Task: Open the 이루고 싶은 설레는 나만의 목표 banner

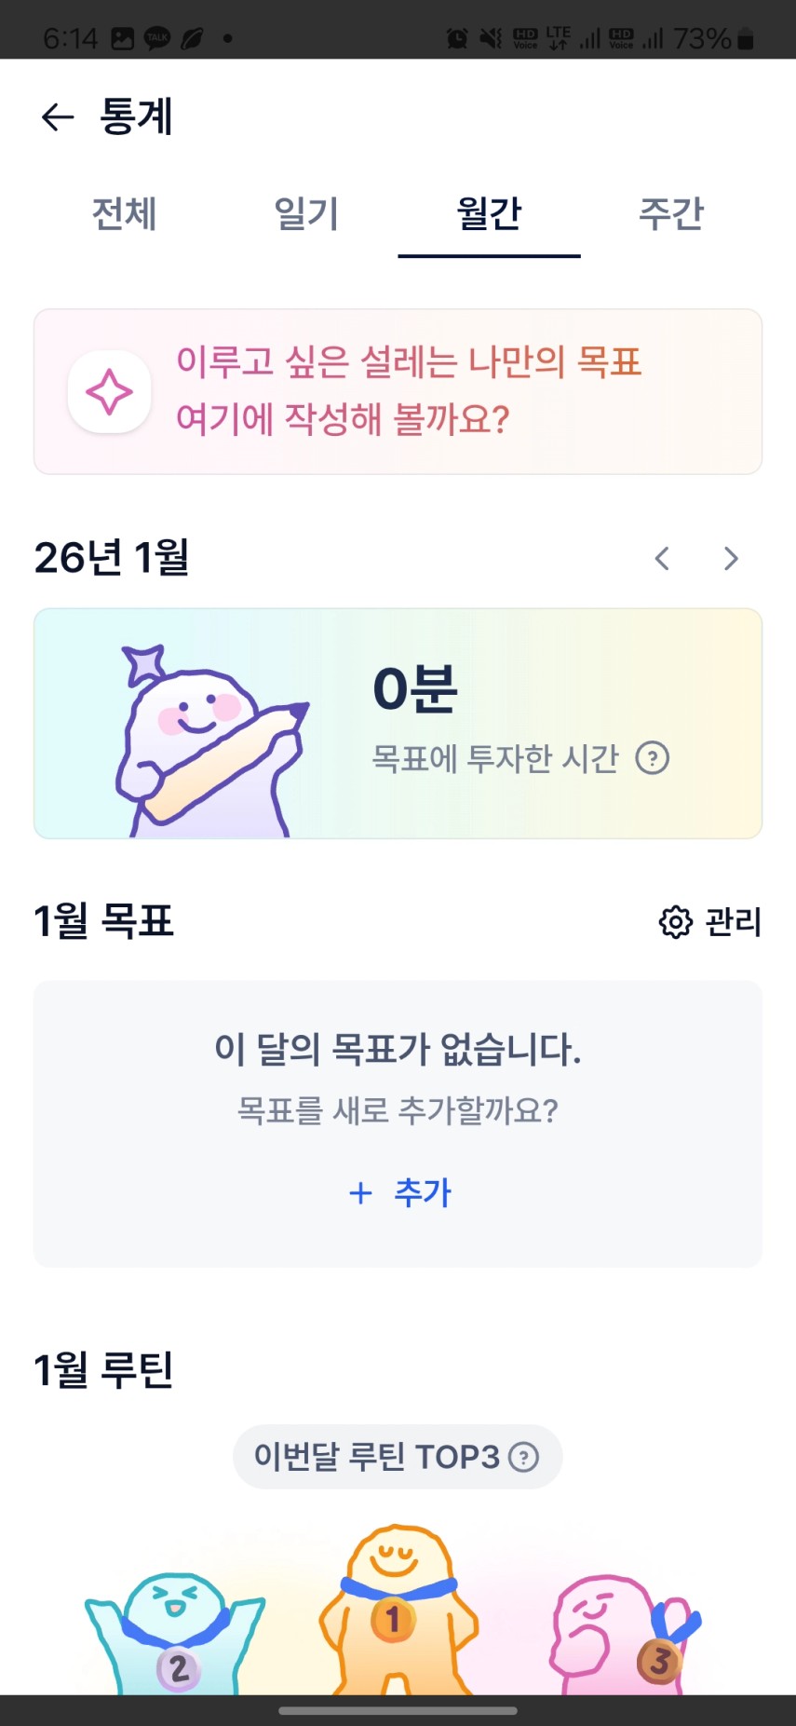Action: pos(410,391)
